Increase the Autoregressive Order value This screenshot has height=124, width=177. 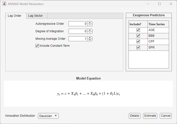90,23
